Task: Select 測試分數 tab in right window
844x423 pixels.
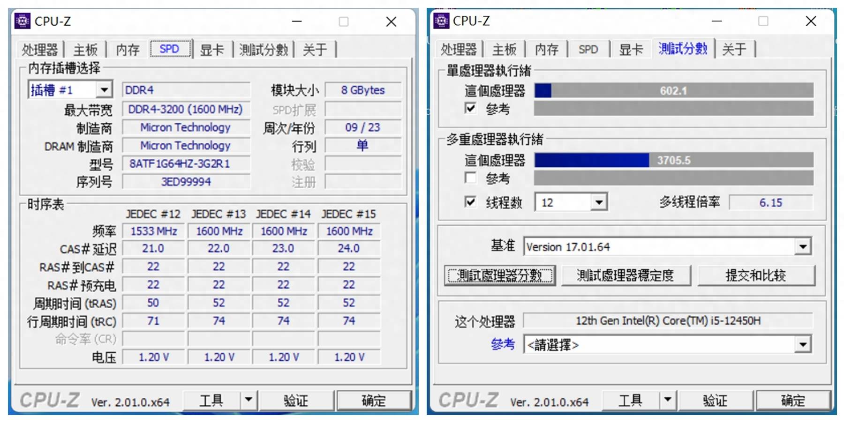Action: [683, 48]
